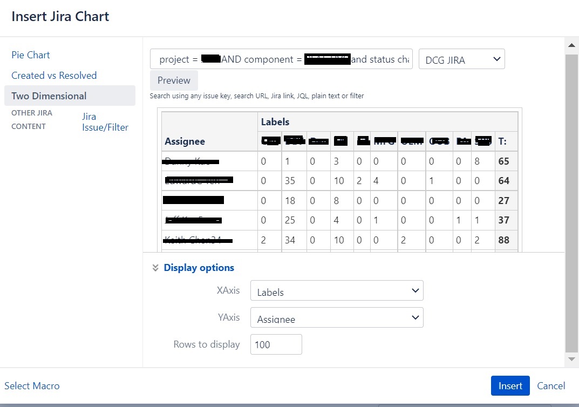This screenshot has width=579, height=407.
Task: Select the total value 27
Action: coord(503,201)
